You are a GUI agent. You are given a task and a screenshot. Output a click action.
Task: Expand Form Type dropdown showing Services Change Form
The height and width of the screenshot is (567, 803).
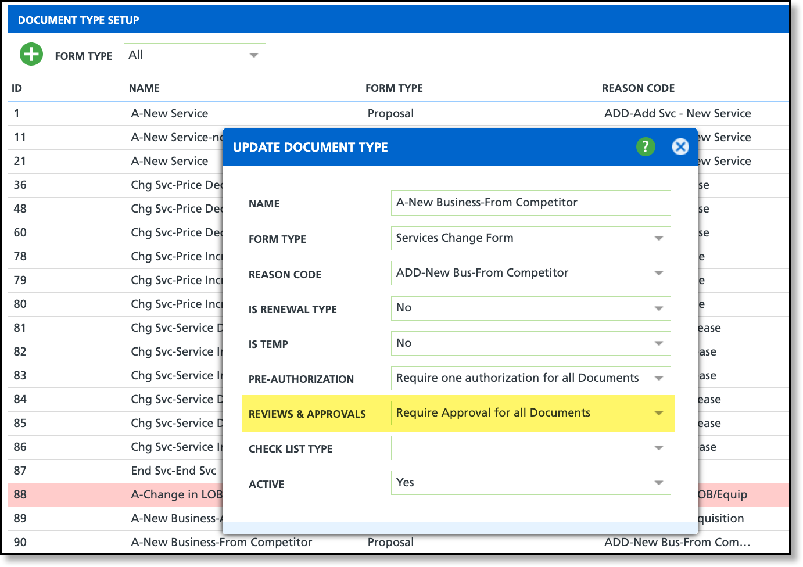tap(530, 238)
